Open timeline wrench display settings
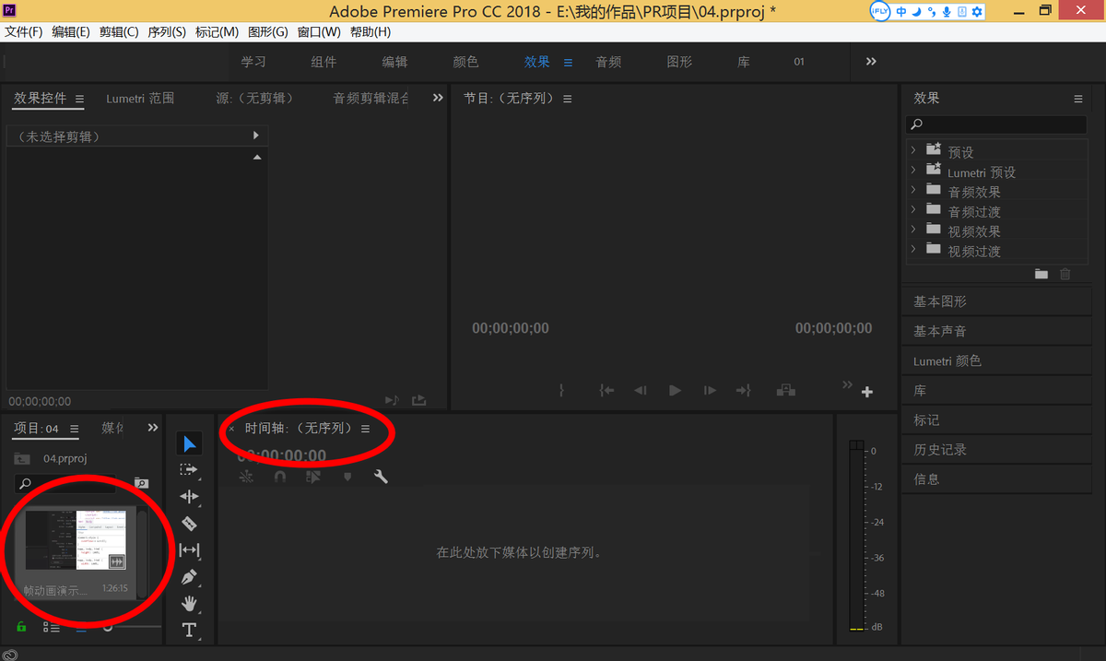This screenshot has width=1106, height=661. (x=381, y=477)
